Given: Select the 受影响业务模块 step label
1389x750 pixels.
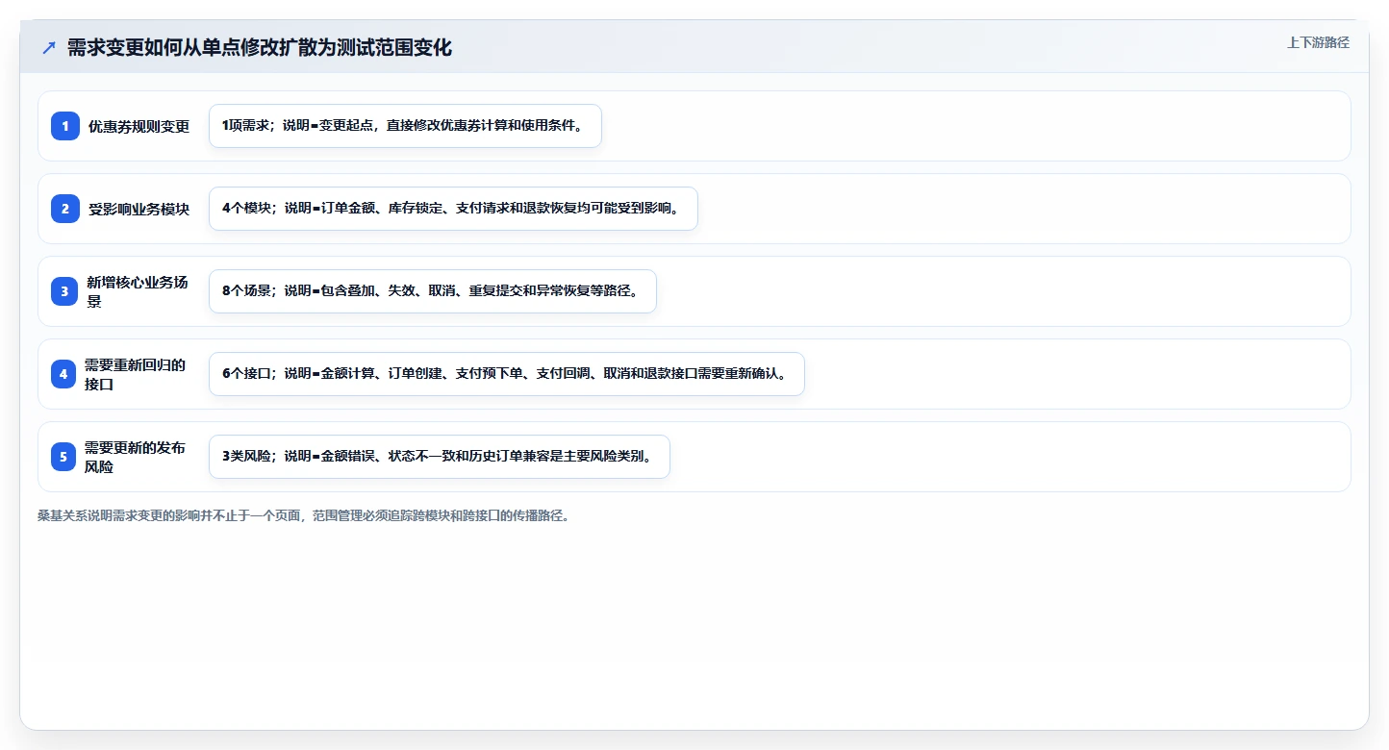Looking at the screenshot, I should click(139, 209).
